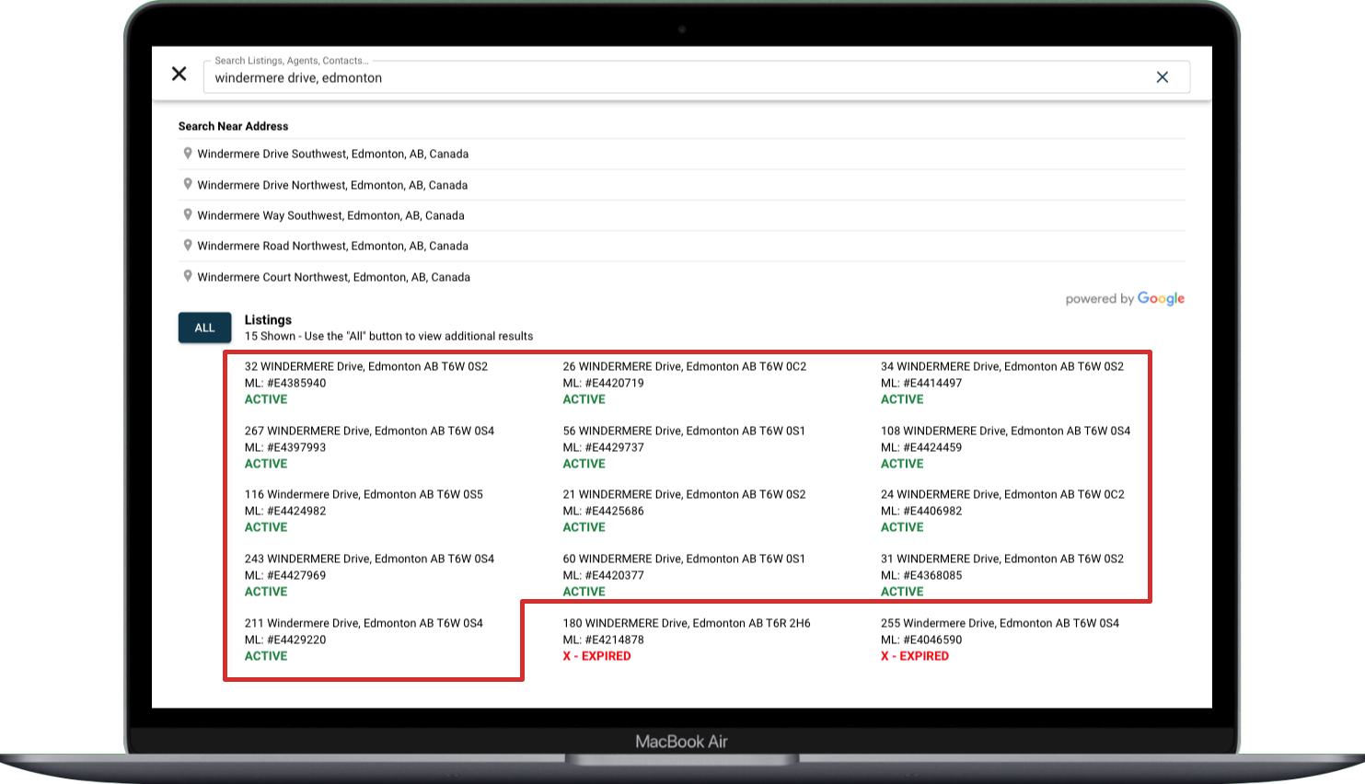Click the Listings heading
Screen dimensions: 1365x784
(268, 320)
